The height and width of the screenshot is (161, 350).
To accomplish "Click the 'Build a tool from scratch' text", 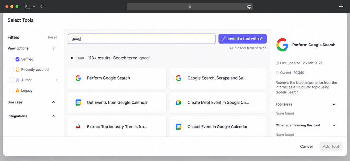I will pyautogui.click(x=248, y=48).
